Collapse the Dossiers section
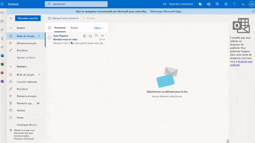This screenshot has width=255, height=143. [11, 66]
